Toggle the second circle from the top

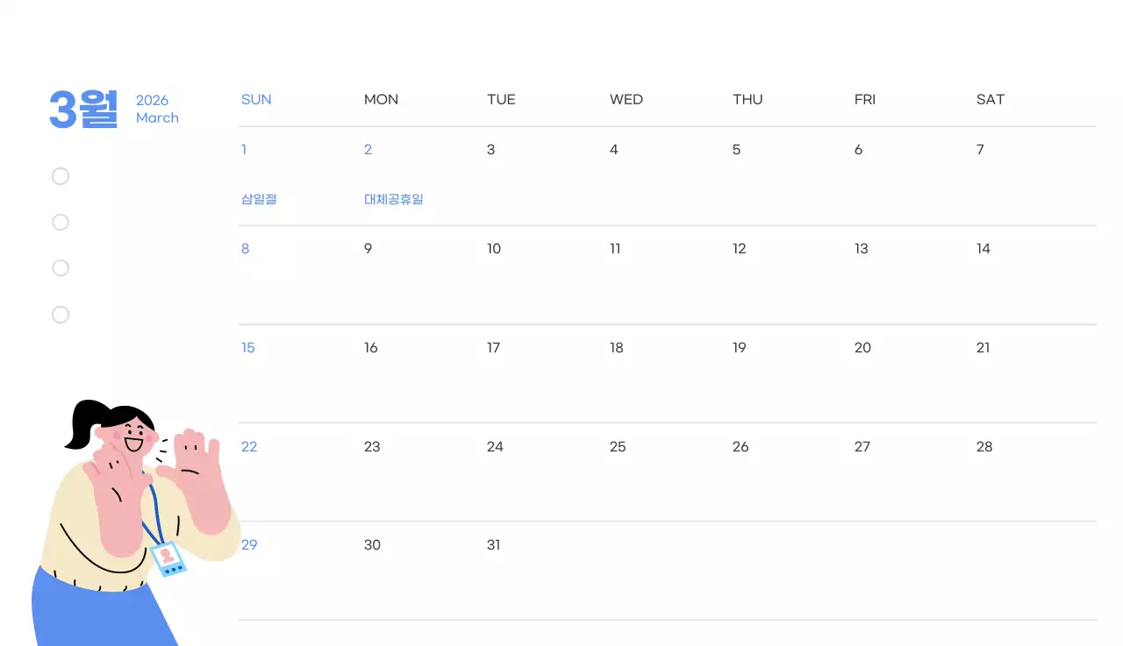click(61, 223)
